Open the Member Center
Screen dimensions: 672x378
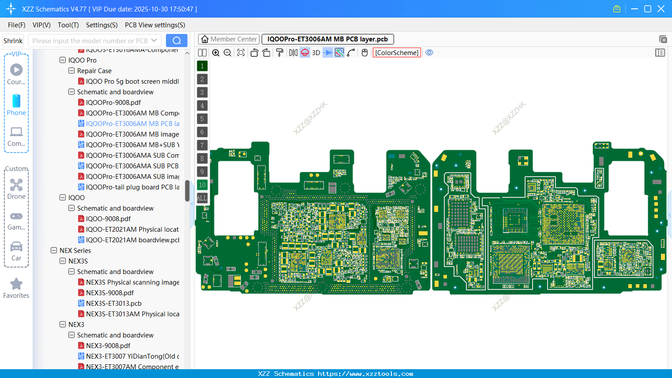coord(229,39)
